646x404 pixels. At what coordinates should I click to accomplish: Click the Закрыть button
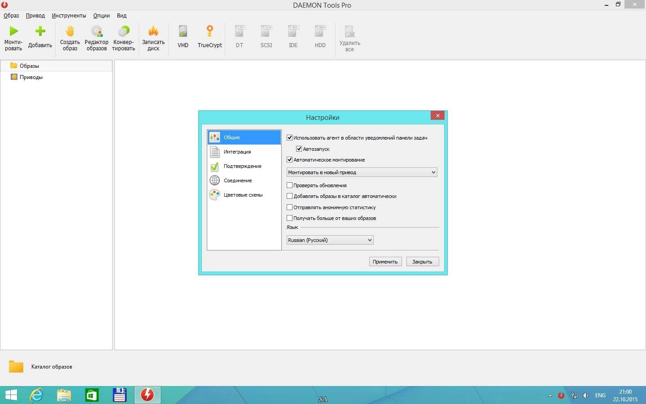(x=423, y=262)
